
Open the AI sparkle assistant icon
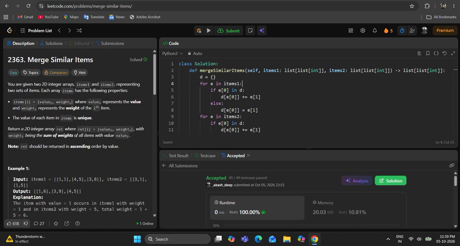click(262, 31)
